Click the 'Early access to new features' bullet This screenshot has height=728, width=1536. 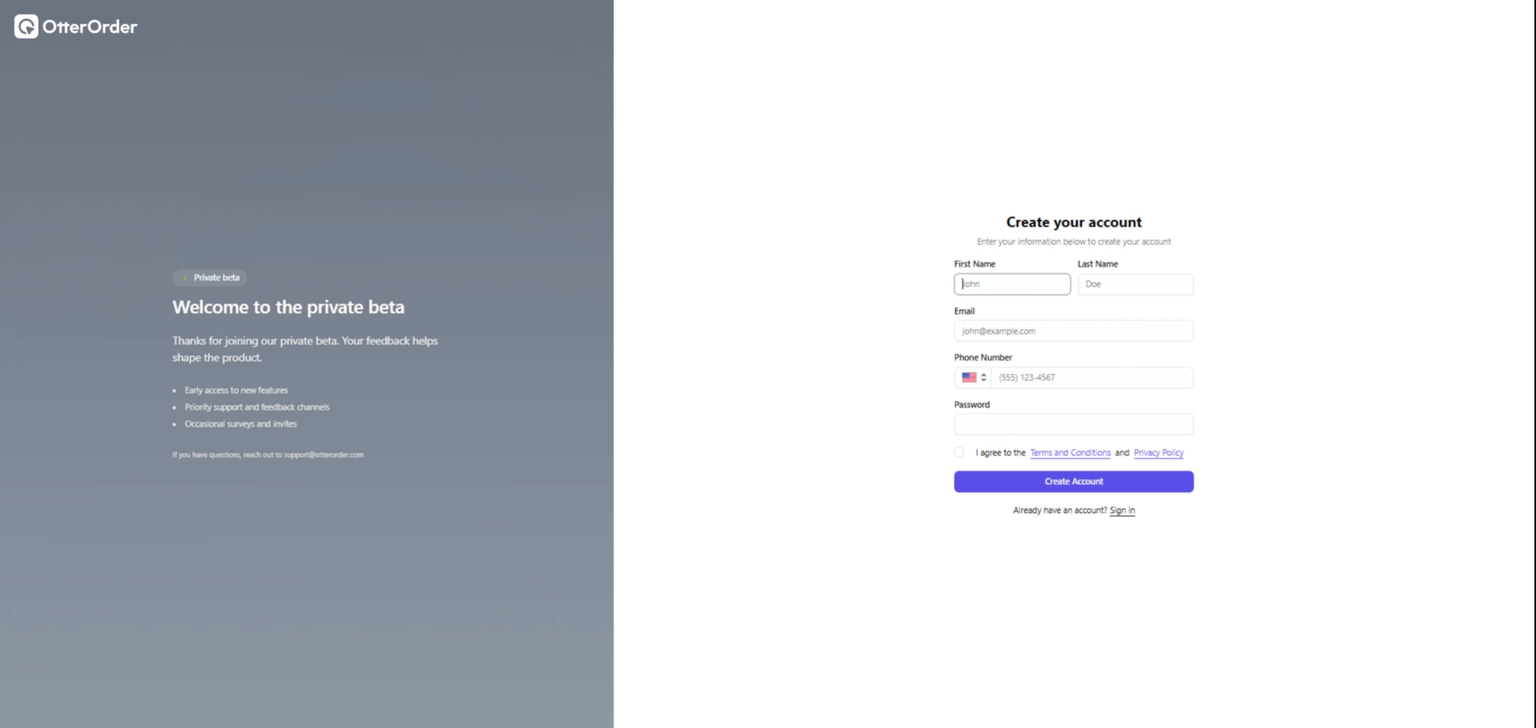(x=236, y=390)
